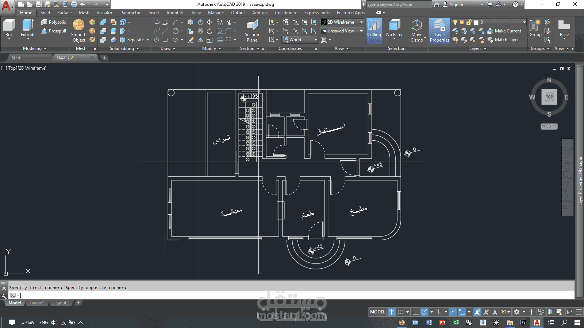Click the MODEL space status button

[x=377, y=312]
